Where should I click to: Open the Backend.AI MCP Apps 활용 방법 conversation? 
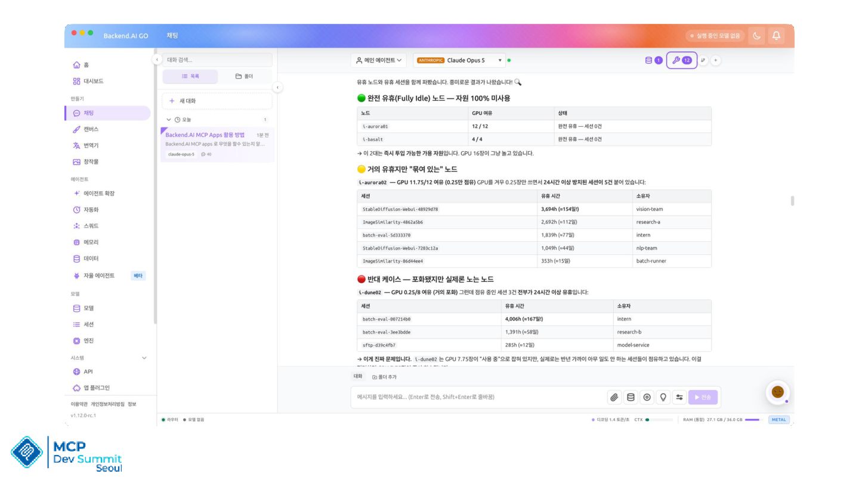(217, 144)
